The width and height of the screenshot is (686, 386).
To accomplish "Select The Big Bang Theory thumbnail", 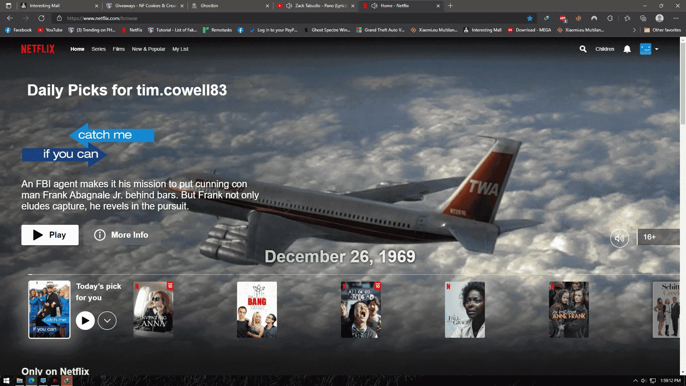I will point(257,310).
